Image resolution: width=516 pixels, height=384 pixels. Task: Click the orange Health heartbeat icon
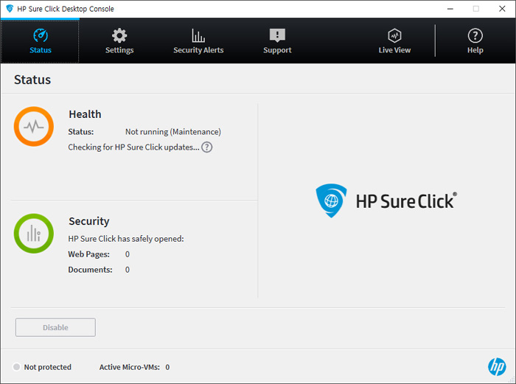(x=34, y=126)
